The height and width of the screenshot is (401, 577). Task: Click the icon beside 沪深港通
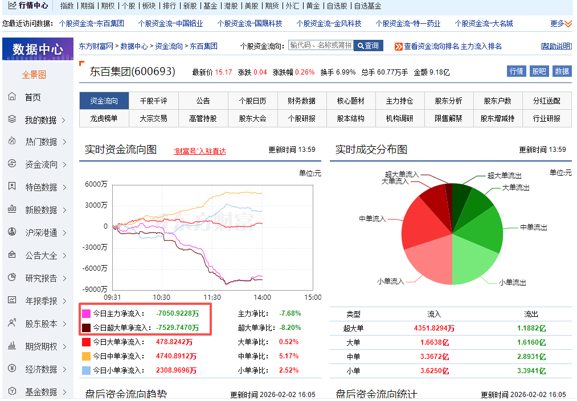(12, 232)
